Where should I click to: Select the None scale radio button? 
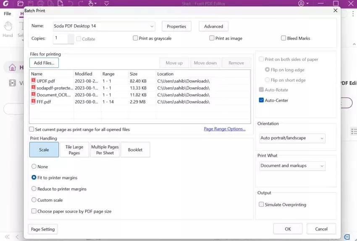coord(34,166)
